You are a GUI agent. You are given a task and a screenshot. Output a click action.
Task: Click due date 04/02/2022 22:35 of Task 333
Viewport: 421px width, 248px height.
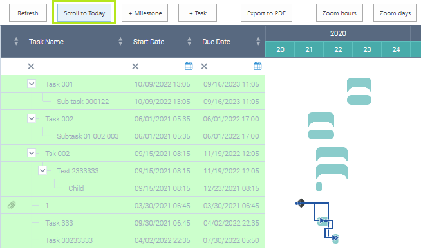click(x=231, y=223)
